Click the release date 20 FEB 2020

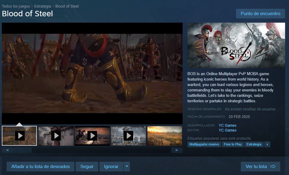pos(239,117)
